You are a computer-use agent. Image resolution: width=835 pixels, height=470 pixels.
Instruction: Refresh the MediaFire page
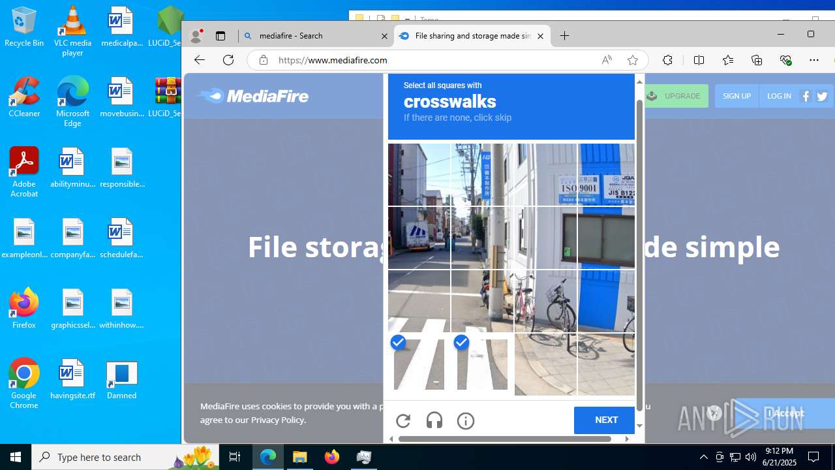click(x=228, y=60)
